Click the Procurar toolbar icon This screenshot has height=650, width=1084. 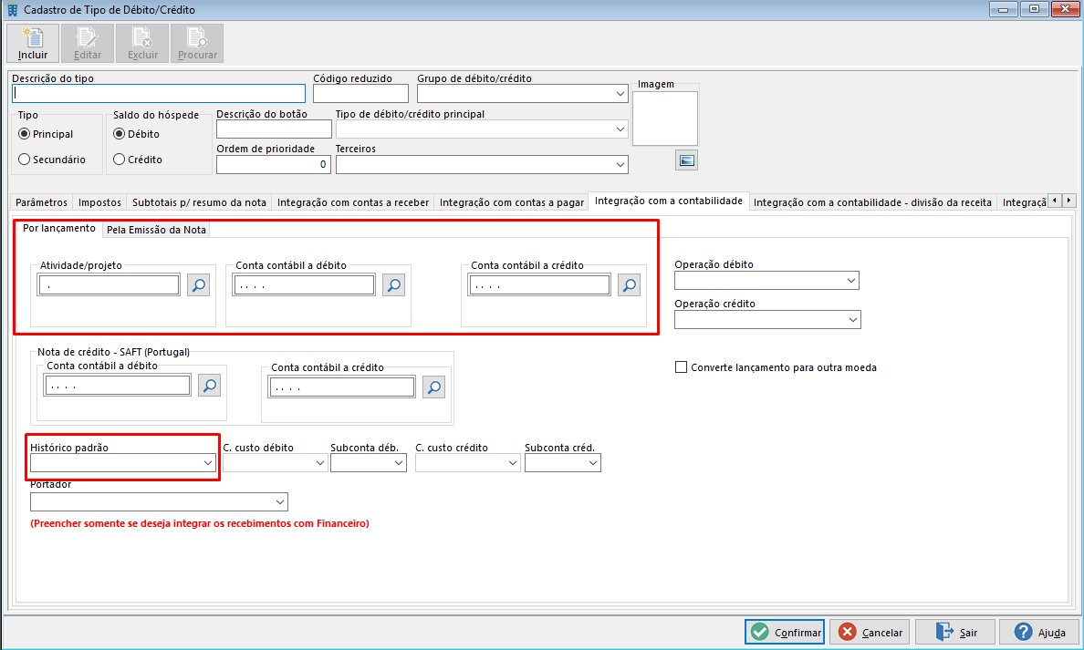click(197, 43)
